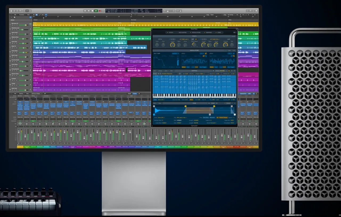
Task: Open the Mapping pane Group menu
Action: point(161,71)
